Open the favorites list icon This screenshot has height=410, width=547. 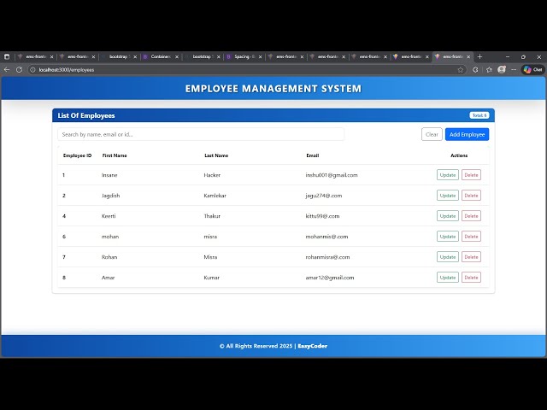[x=489, y=70]
